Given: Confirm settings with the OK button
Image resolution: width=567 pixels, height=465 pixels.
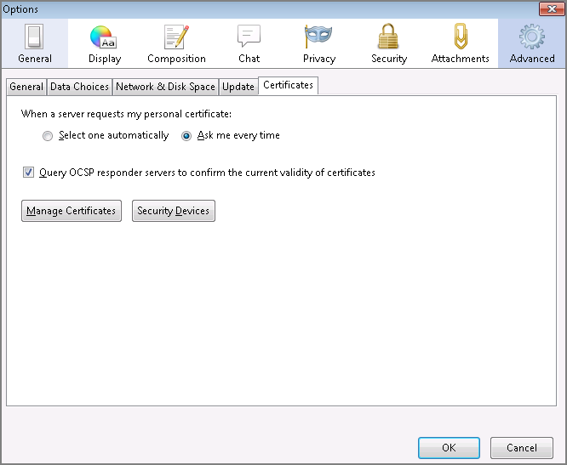Looking at the screenshot, I should [449, 448].
